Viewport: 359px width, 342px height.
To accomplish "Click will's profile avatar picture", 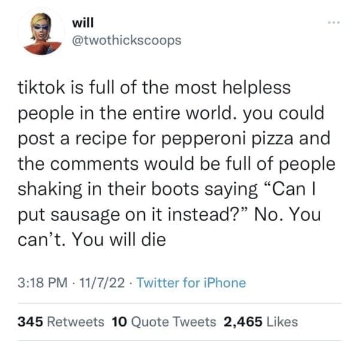I will tap(40, 33).
